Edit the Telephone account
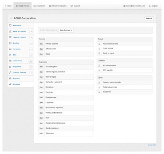This screenshot has width=164, height=154. tap(41, 133)
